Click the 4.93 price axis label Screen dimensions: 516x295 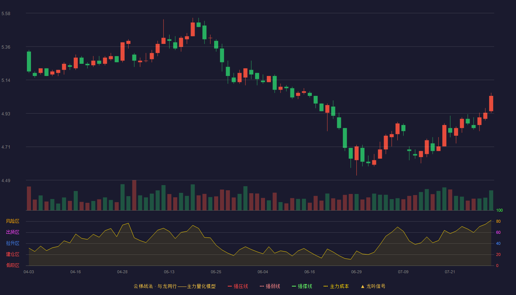(x=6, y=114)
